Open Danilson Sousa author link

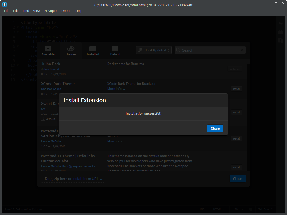coord(51,89)
